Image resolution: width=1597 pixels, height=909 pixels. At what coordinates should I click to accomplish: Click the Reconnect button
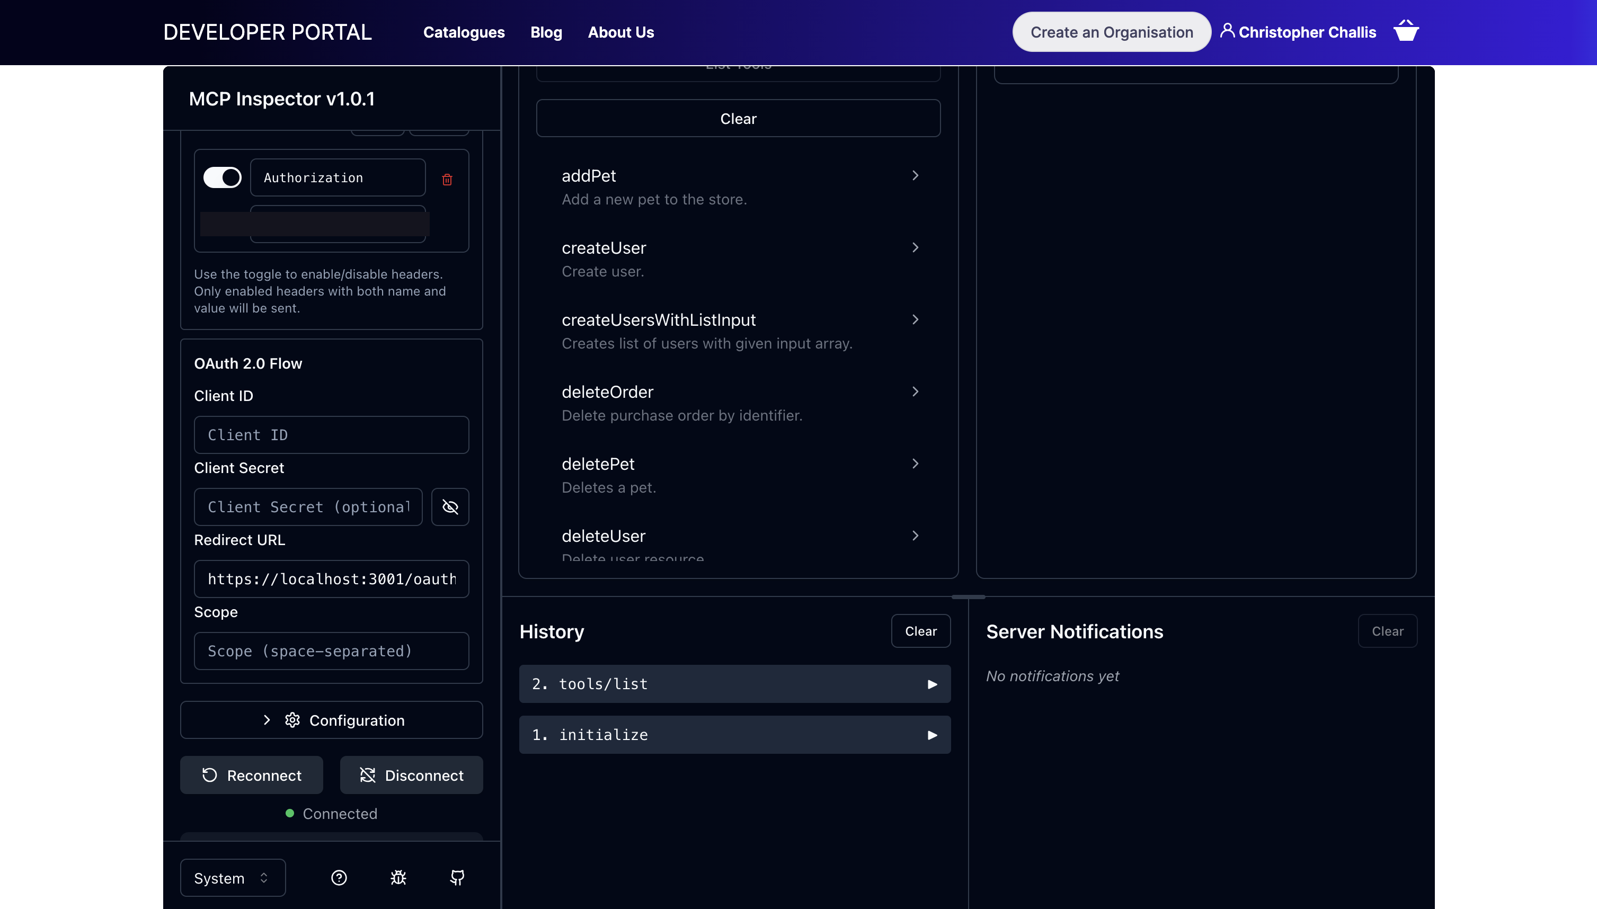point(252,775)
